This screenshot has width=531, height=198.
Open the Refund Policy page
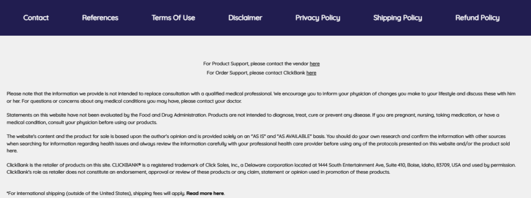[477, 18]
